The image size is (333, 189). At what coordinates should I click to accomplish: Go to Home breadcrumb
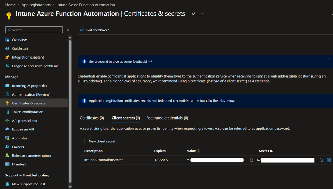10,5
